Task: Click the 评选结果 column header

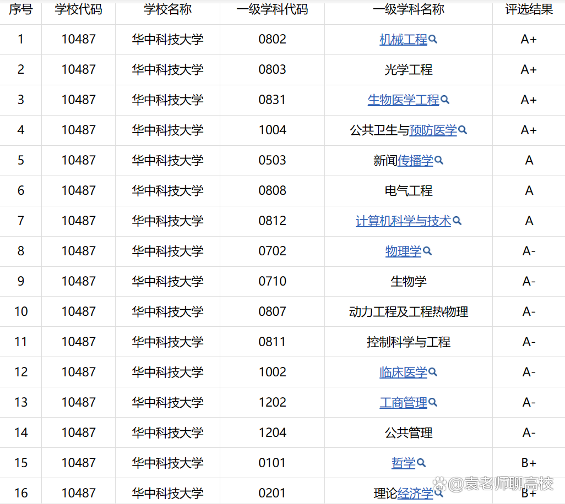Action: (529, 10)
